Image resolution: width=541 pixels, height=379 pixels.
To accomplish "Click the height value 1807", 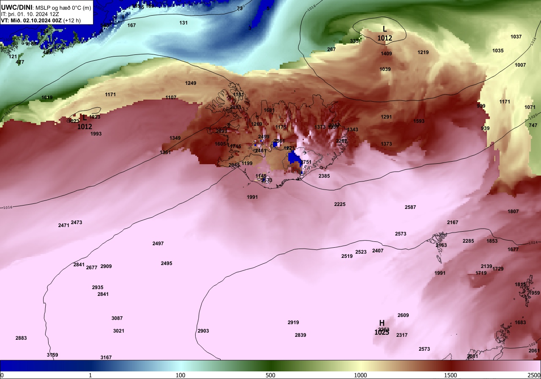I will tap(513, 211).
